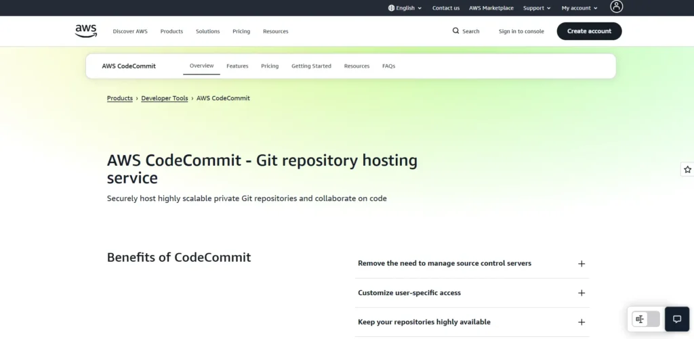Viewport: 694px width, 339px height.
Task: Open the chat bubble icon
Action: pyautogui.click(x=677, y=319)
